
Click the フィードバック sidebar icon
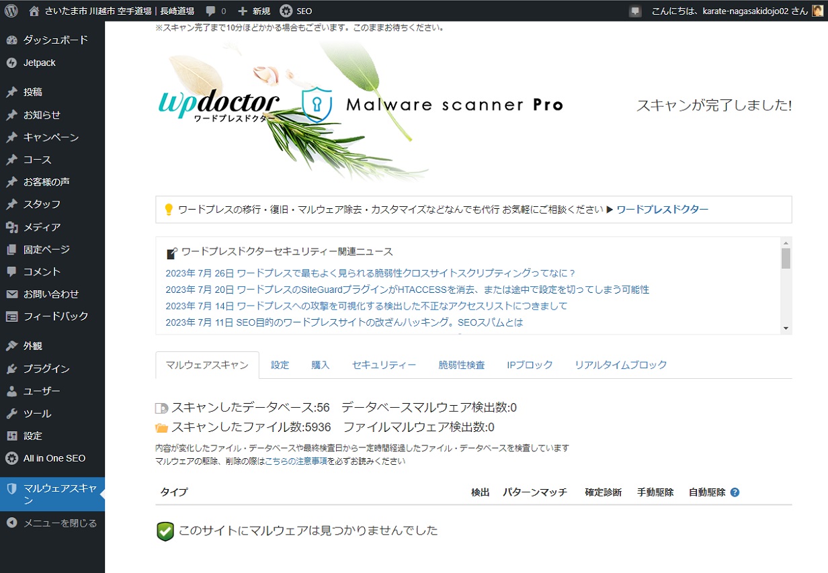tap(11, 316)
